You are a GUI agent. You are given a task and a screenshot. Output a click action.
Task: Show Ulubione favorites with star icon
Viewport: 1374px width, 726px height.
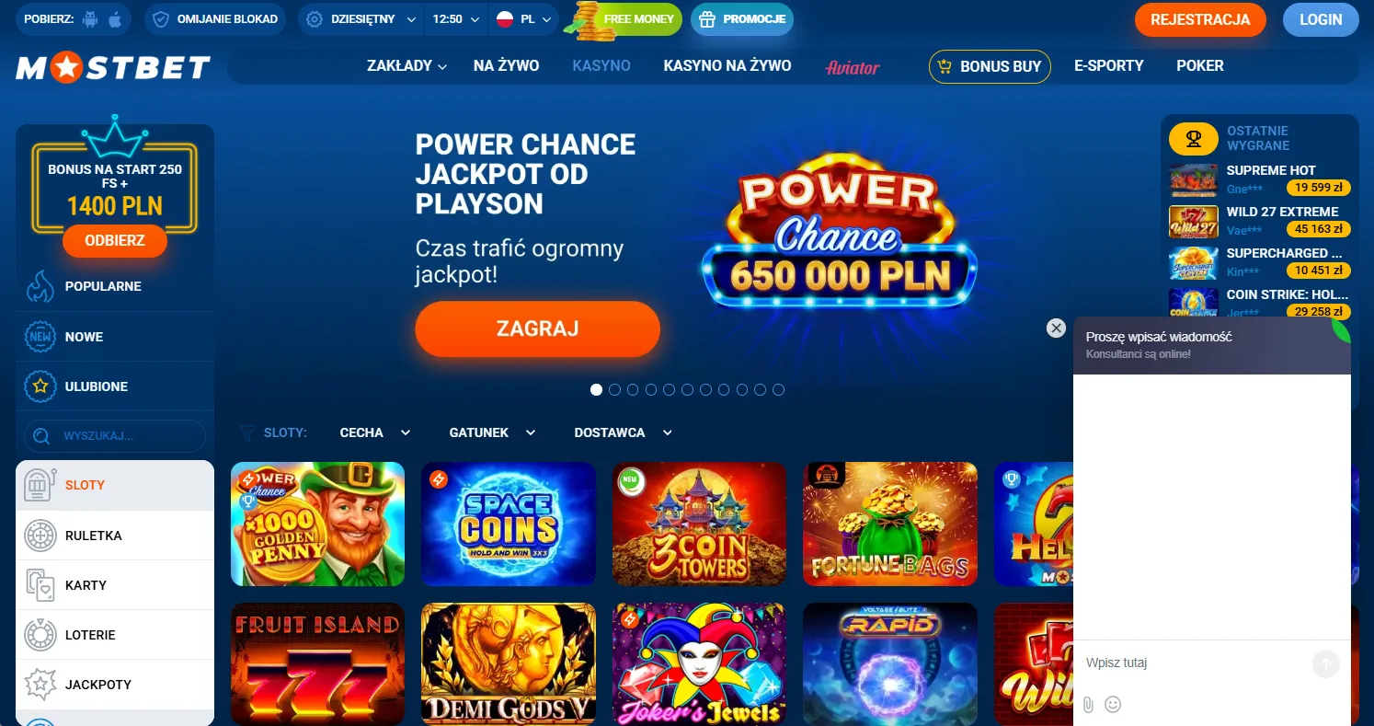[40, 386]
